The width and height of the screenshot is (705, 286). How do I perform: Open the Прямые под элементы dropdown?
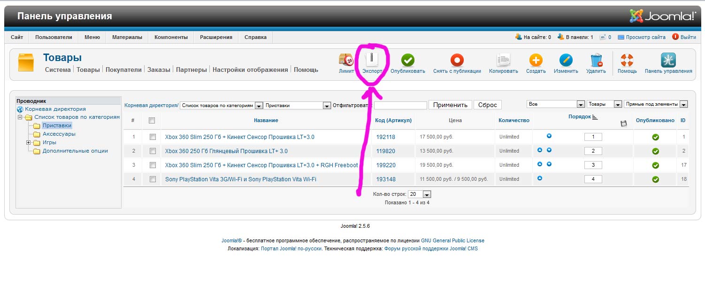[x=656, y=104]
